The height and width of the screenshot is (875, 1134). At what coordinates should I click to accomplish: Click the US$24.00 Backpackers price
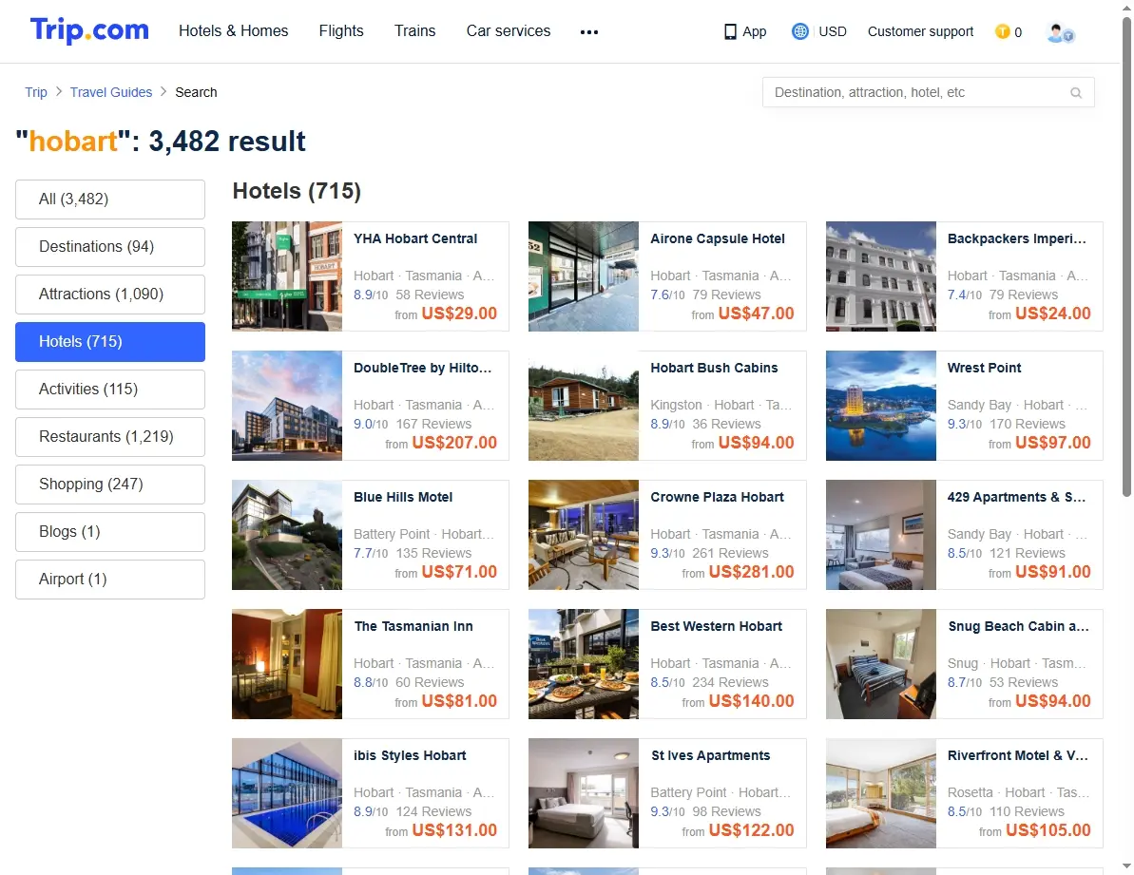coord(1053,314)
